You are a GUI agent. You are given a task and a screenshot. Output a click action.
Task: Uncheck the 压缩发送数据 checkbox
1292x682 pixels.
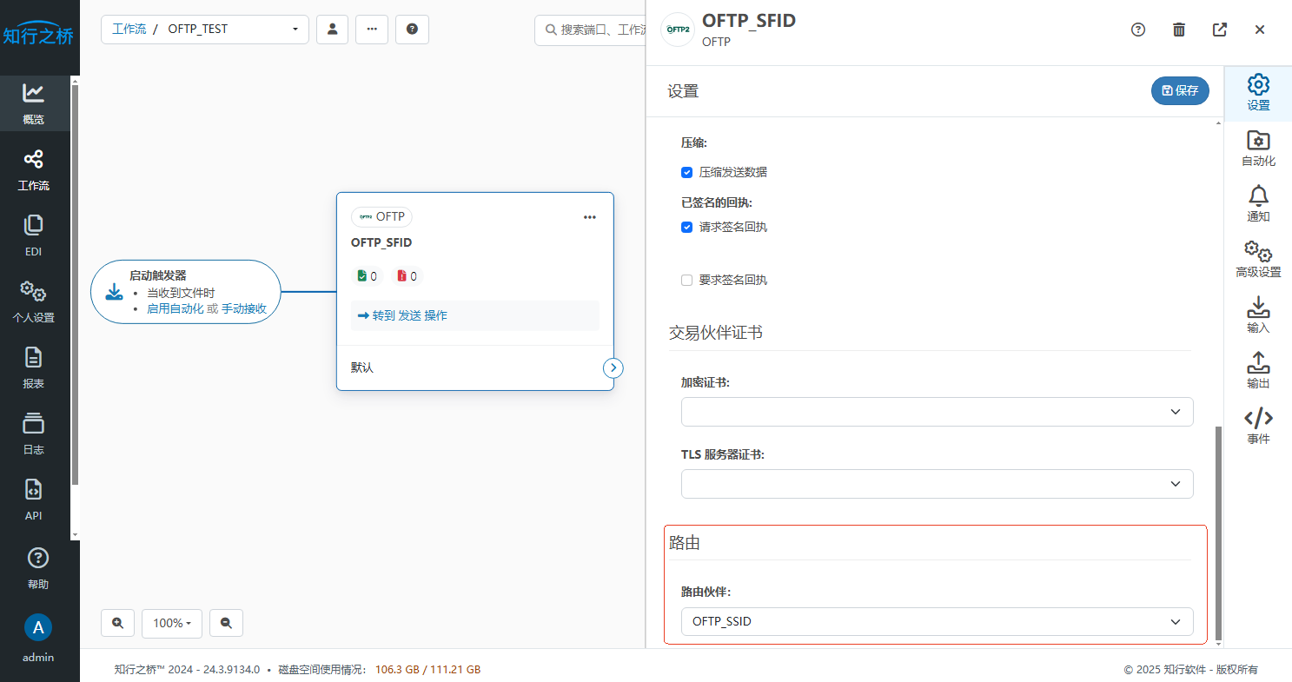click(x=686, y=172)
